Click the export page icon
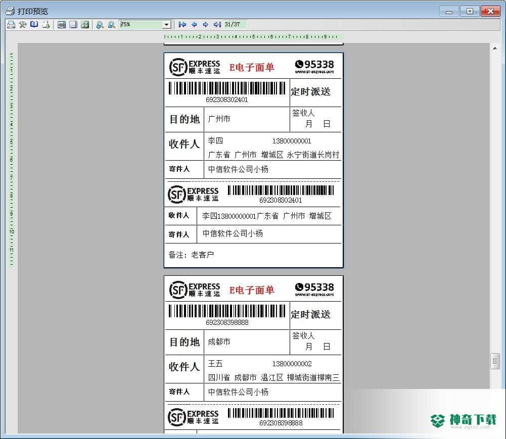Image resolution: width=506 pixels, height=439 pixels. tap(46, 25)
